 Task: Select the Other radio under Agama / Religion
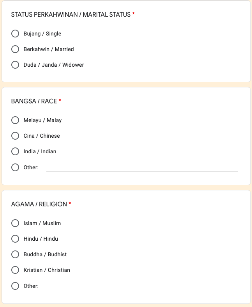click(x=15, y=286)
